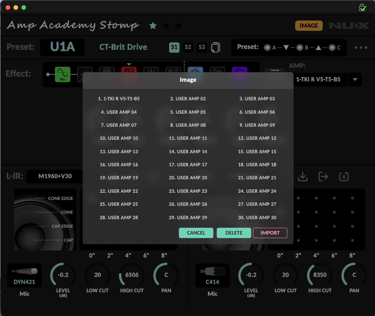Select slot 18. USER AMP 18
Image resolution: width=375 pixels, height=316 pixels.
[257, 164]
